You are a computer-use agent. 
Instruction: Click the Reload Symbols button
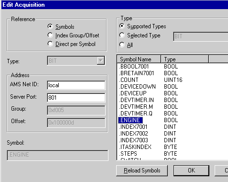(142, 171)
